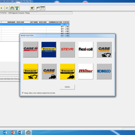Pick Case Construction tile with skid steer
Viewport: 135px width, 135px height.
click(x=49, y=72)
